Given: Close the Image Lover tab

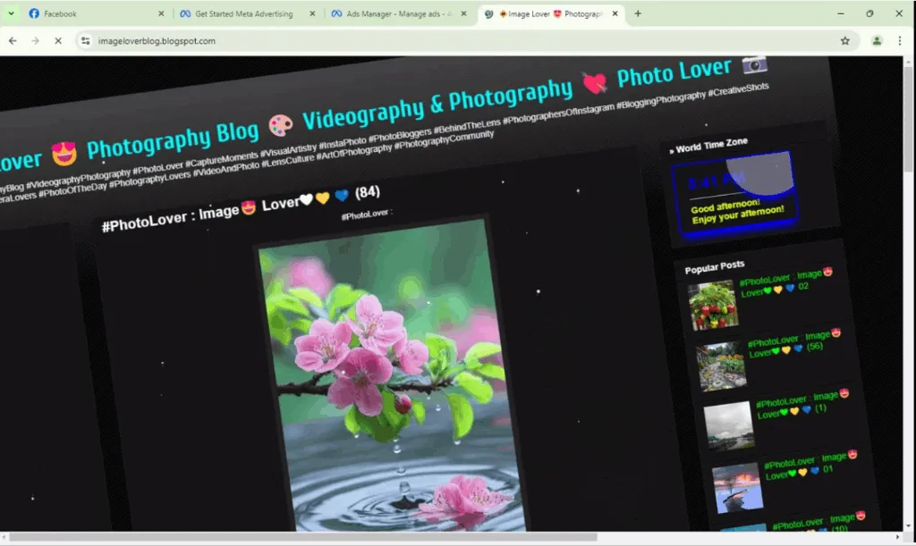Looking at the screenshot, I should 615,13.
